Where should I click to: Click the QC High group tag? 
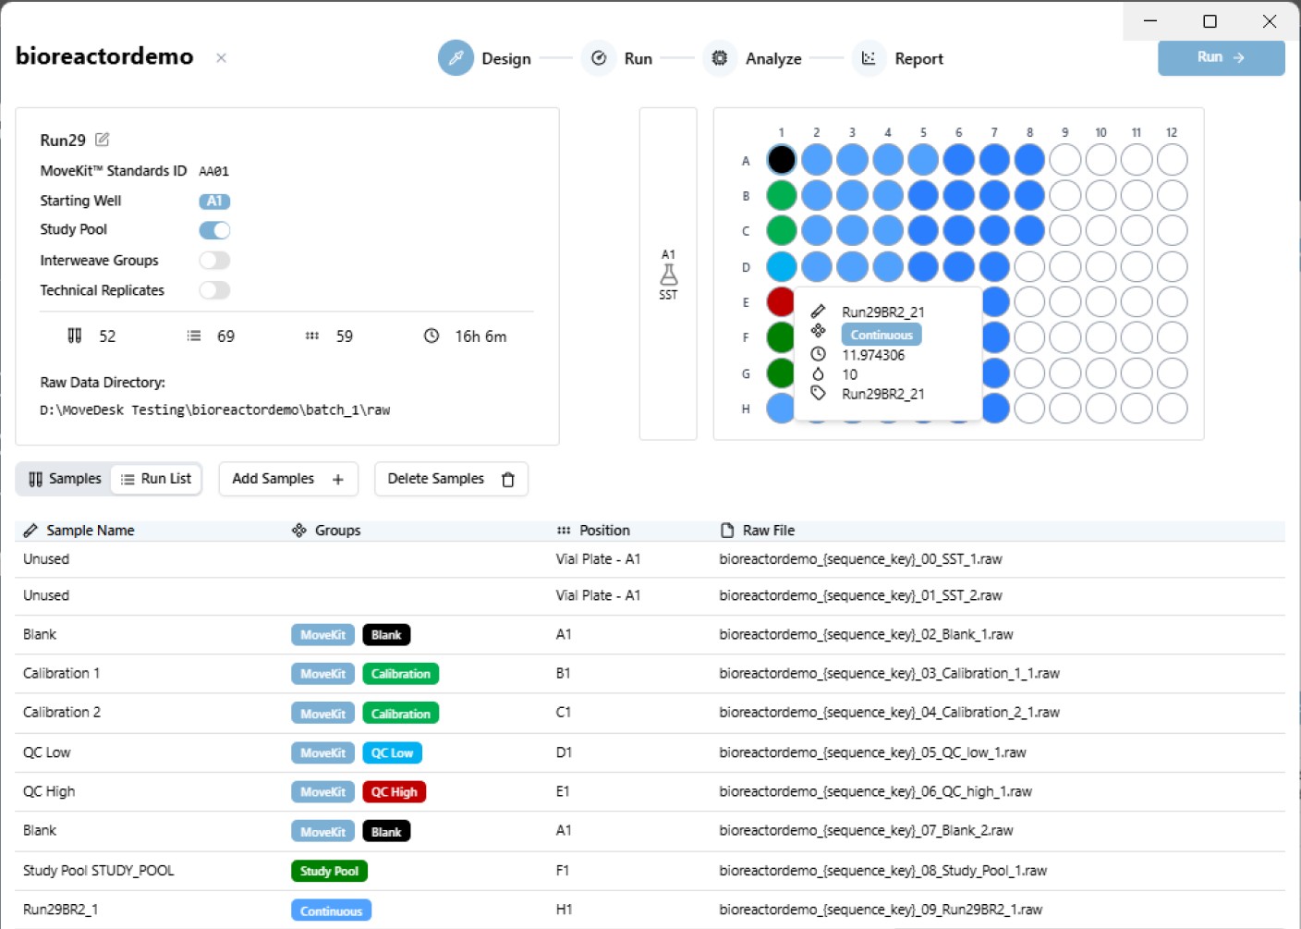[395, 791]
